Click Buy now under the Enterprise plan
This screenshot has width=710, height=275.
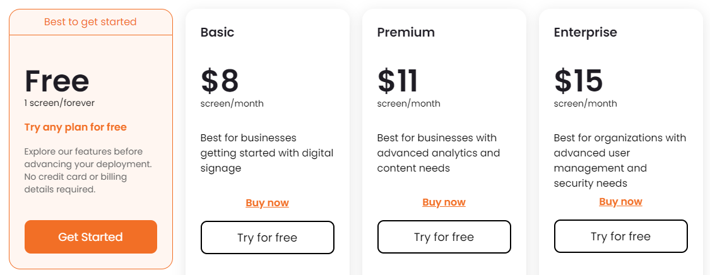click(x=620, y=202)
